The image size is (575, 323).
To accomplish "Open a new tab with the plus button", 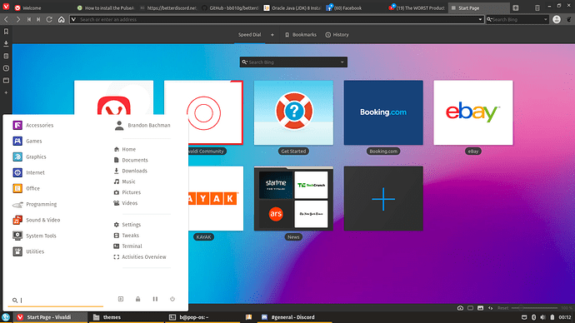I will point(516,7).
